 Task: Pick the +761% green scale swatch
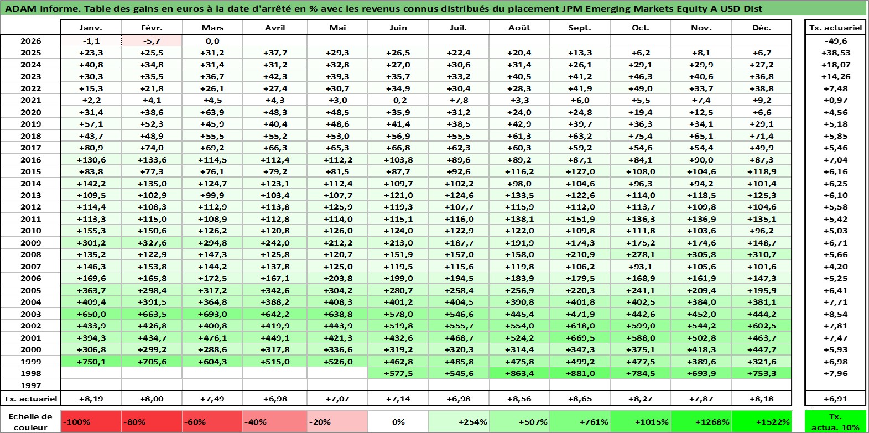click(579, 421)
